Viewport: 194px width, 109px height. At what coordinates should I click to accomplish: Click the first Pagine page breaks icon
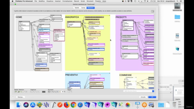(x=69, y=92)
